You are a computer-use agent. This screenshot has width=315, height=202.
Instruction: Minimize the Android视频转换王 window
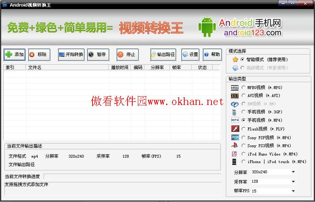coord(283,3)
